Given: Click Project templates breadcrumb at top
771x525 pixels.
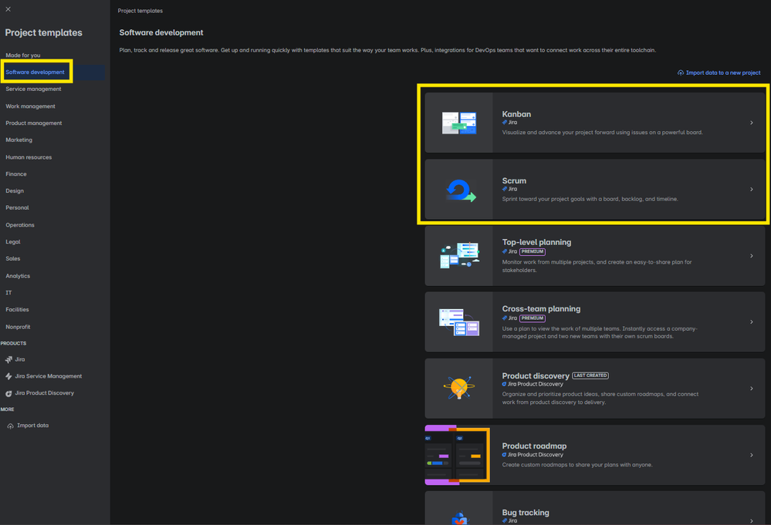Looking at the screenshot, I should point(140,11).
